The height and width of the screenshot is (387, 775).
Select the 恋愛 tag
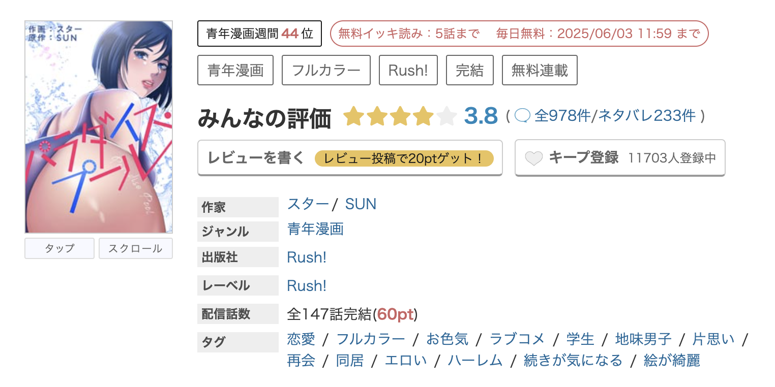click(x=300, y=339)
